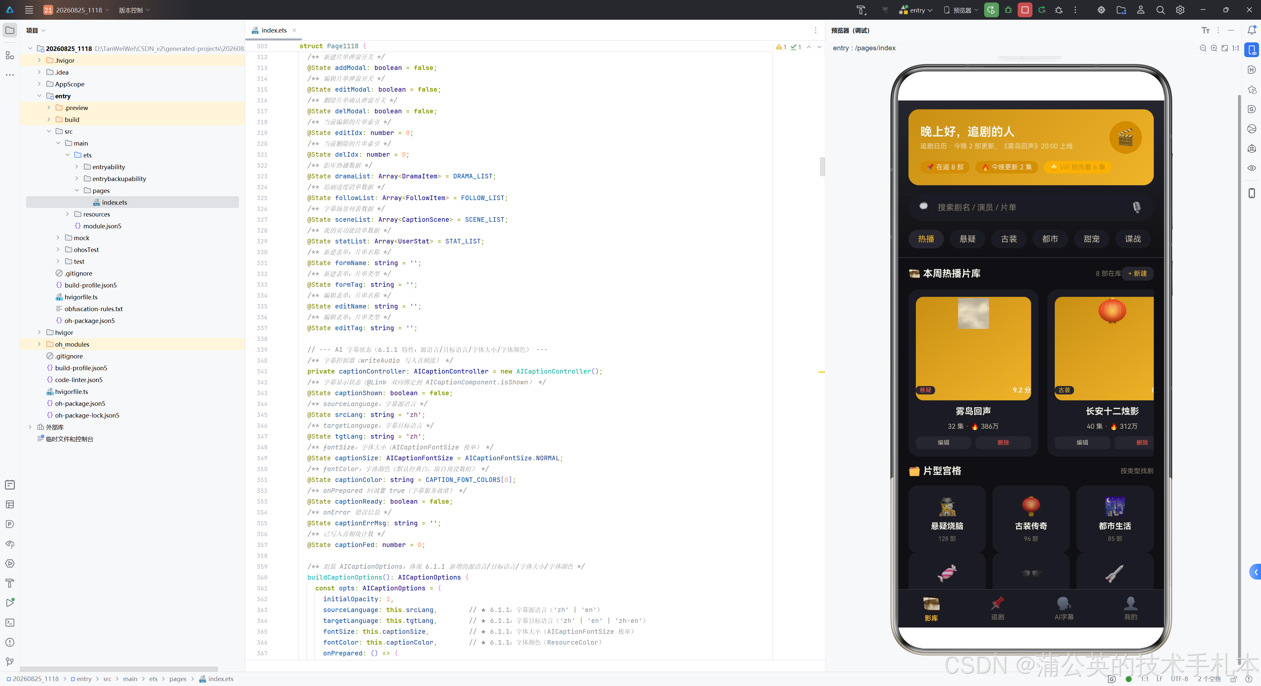Open the account profile icon
Image resolution: width=1261 pixels, height=686 pixels.
(1140, 10)
